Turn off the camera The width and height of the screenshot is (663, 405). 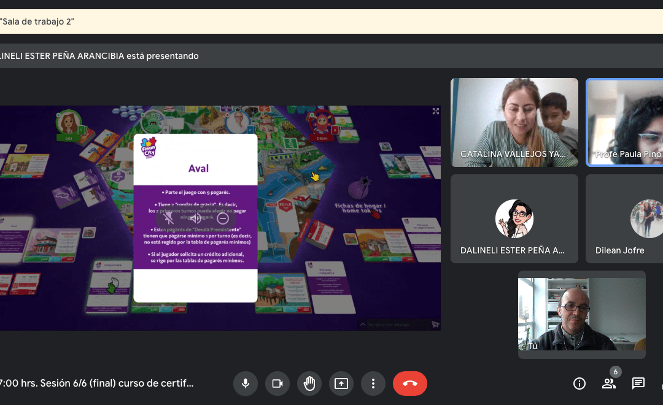click(x=277, y=384)
